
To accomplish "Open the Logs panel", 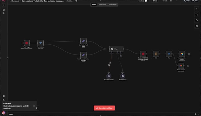I will 11,114.
